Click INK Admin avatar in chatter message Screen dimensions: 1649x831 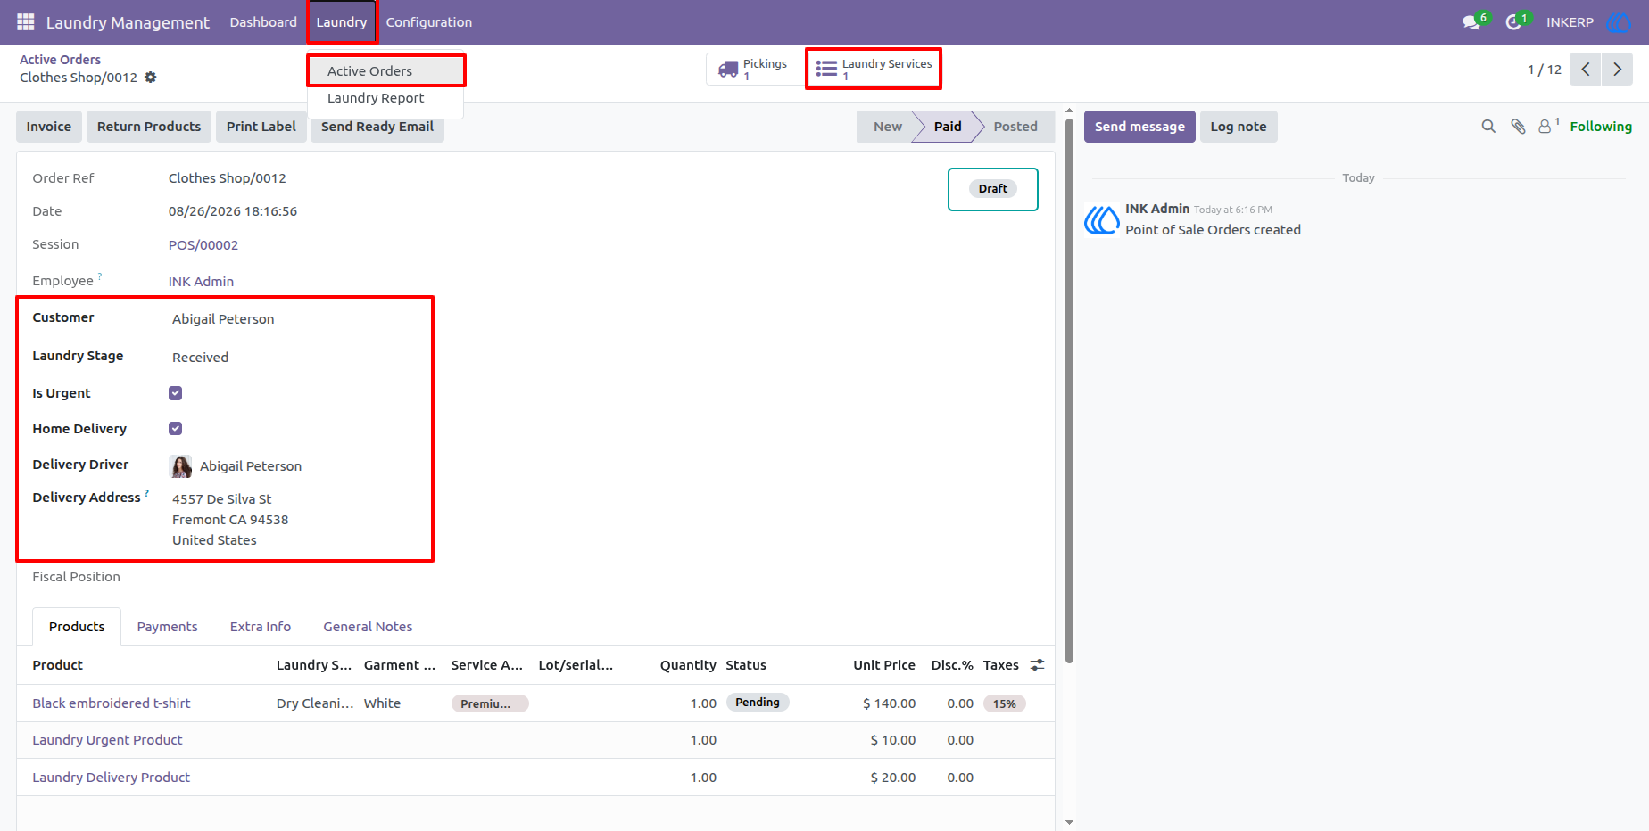[1102, 219]
